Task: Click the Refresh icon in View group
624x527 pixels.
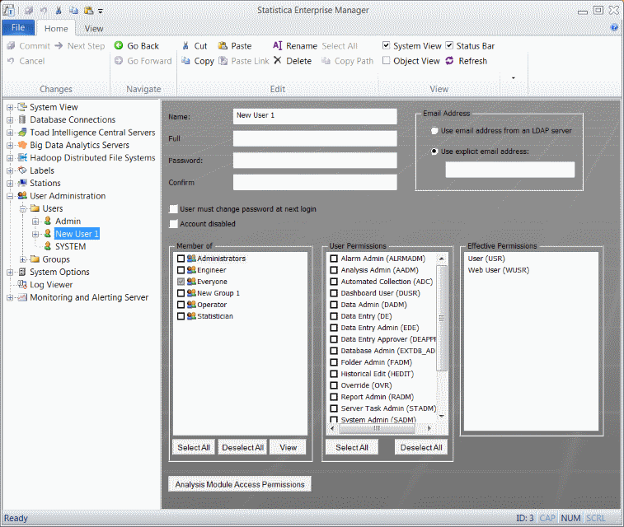Action: pos(449,61)
